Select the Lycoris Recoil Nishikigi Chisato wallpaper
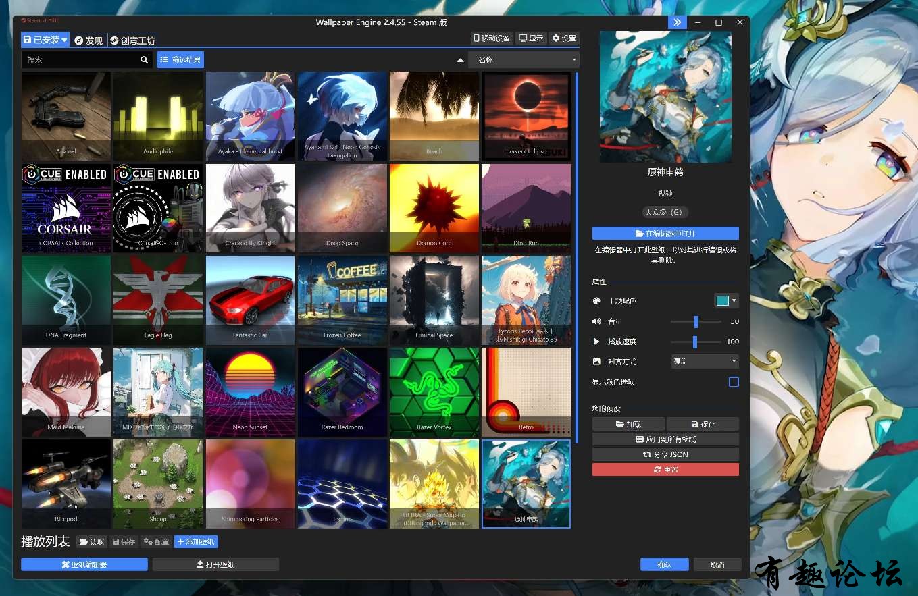The image size is (918, 596). click(x=526, y=300)
